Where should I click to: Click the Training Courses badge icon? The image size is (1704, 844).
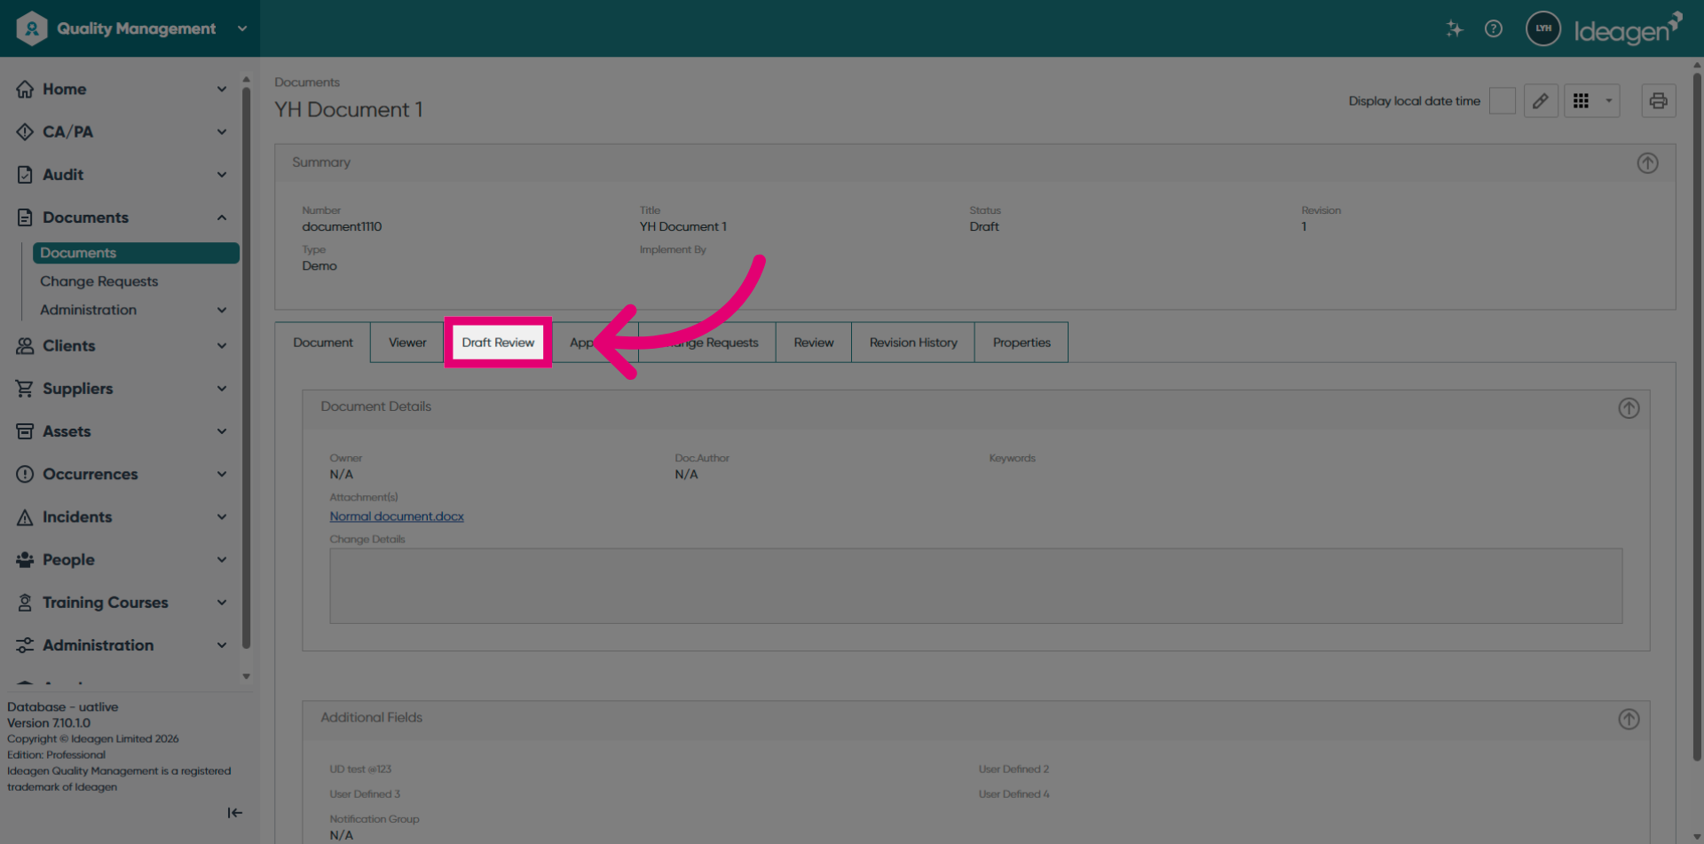point(25,603)
